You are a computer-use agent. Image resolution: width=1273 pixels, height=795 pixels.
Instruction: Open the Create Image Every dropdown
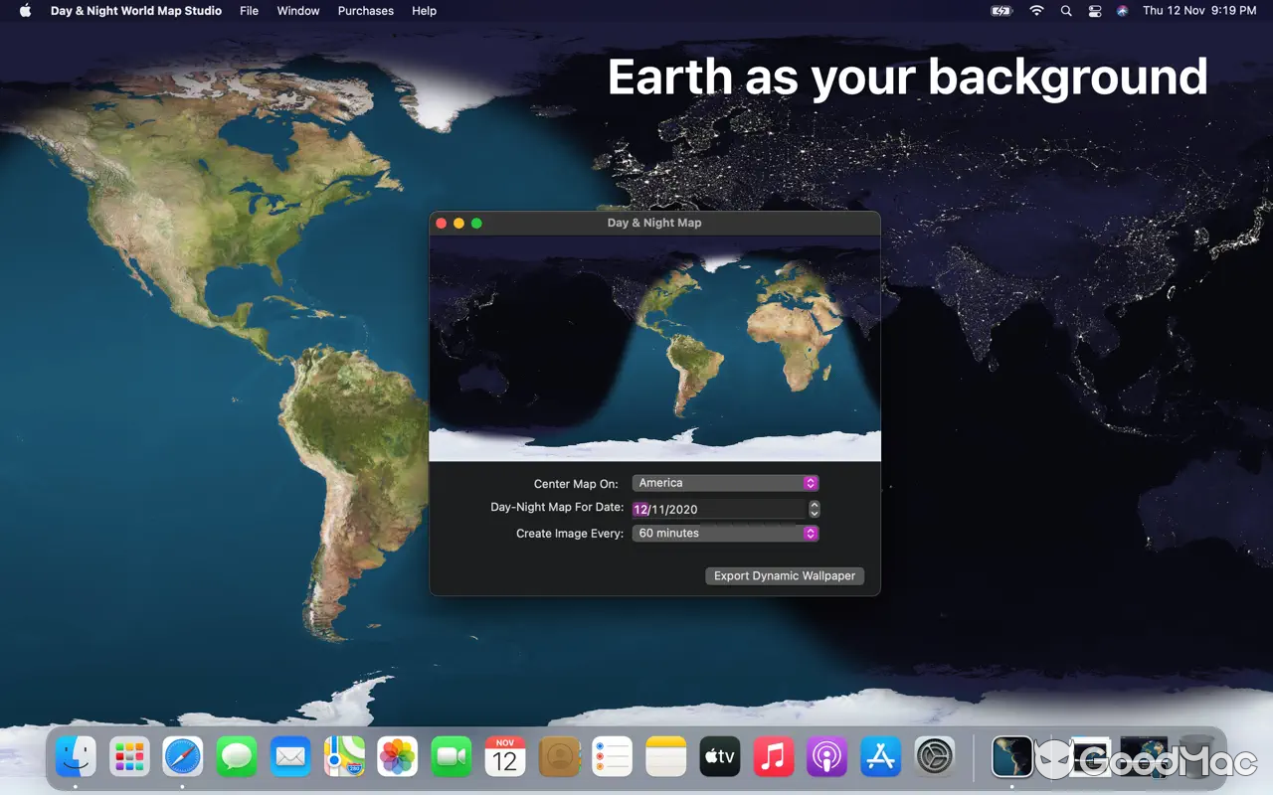[x=725, y=533]
